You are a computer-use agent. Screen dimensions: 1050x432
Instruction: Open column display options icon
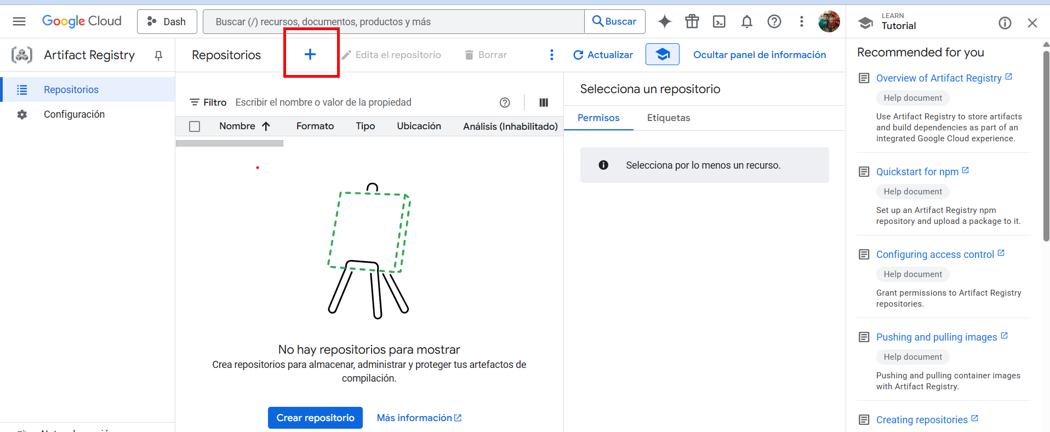tap(544, 102)
